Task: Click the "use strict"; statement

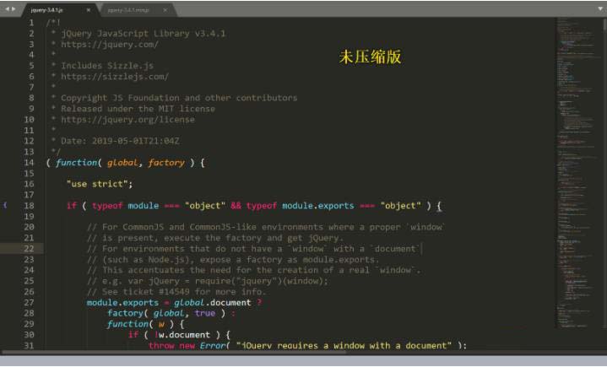Action: point(100,184)
